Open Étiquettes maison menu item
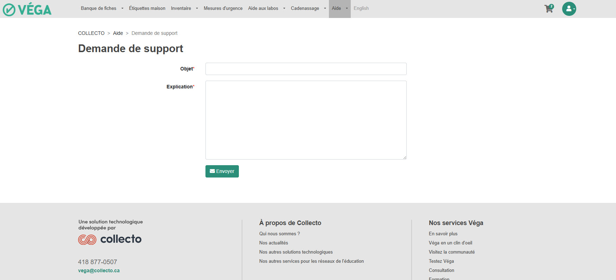 click(x=147, y=8)
